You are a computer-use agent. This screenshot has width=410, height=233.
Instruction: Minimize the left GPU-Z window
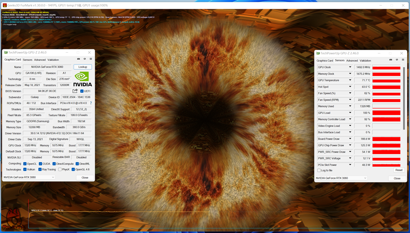pyautogui.click(x=67, y=52)
